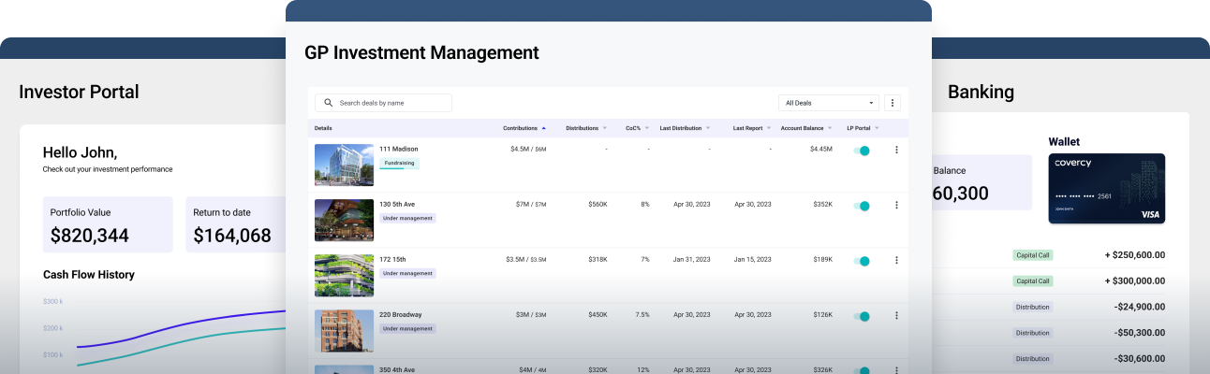Open the 350 4th Ave deal name
This screenshot has width=1210, height=374.
tap(399, 369)
